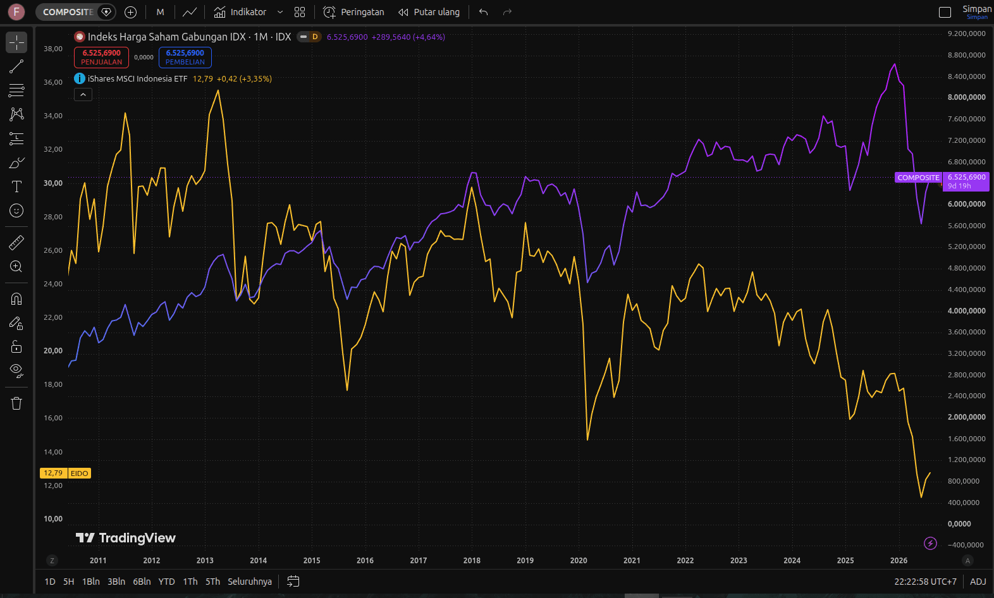Toggle hide all drawings eye icon
The height and width of the screenshot is (598, 994).
[x=16, y=371]
